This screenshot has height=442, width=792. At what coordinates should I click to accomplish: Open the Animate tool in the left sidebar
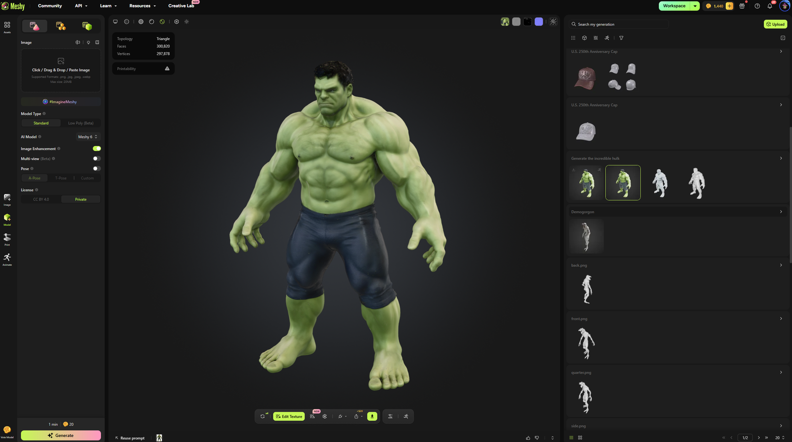click(x=7, y=259)
